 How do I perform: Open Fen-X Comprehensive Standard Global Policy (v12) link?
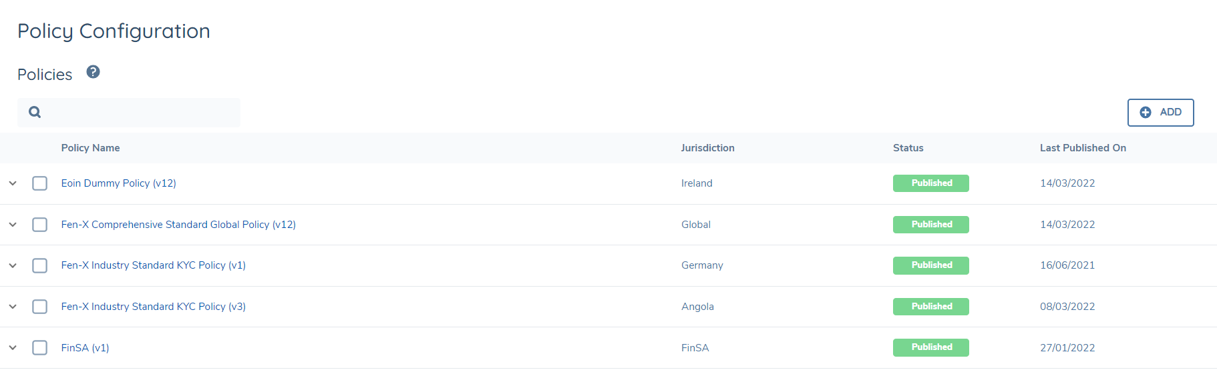click(x=178, y=225)
